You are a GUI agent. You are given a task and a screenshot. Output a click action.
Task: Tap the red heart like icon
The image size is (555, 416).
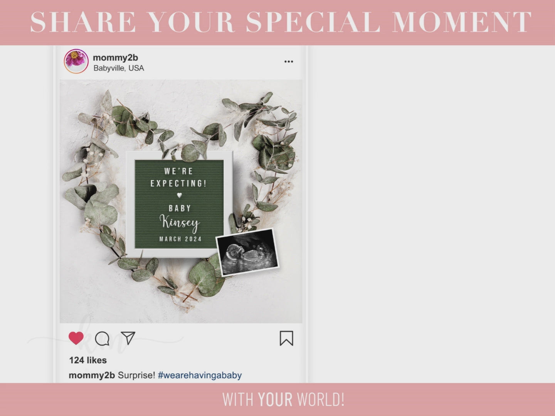click(x=76, y=338)
